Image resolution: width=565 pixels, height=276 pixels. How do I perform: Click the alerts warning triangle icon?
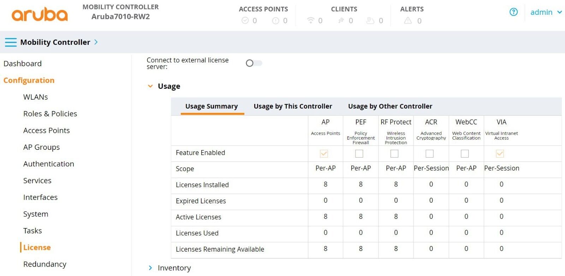click(408, 20)
